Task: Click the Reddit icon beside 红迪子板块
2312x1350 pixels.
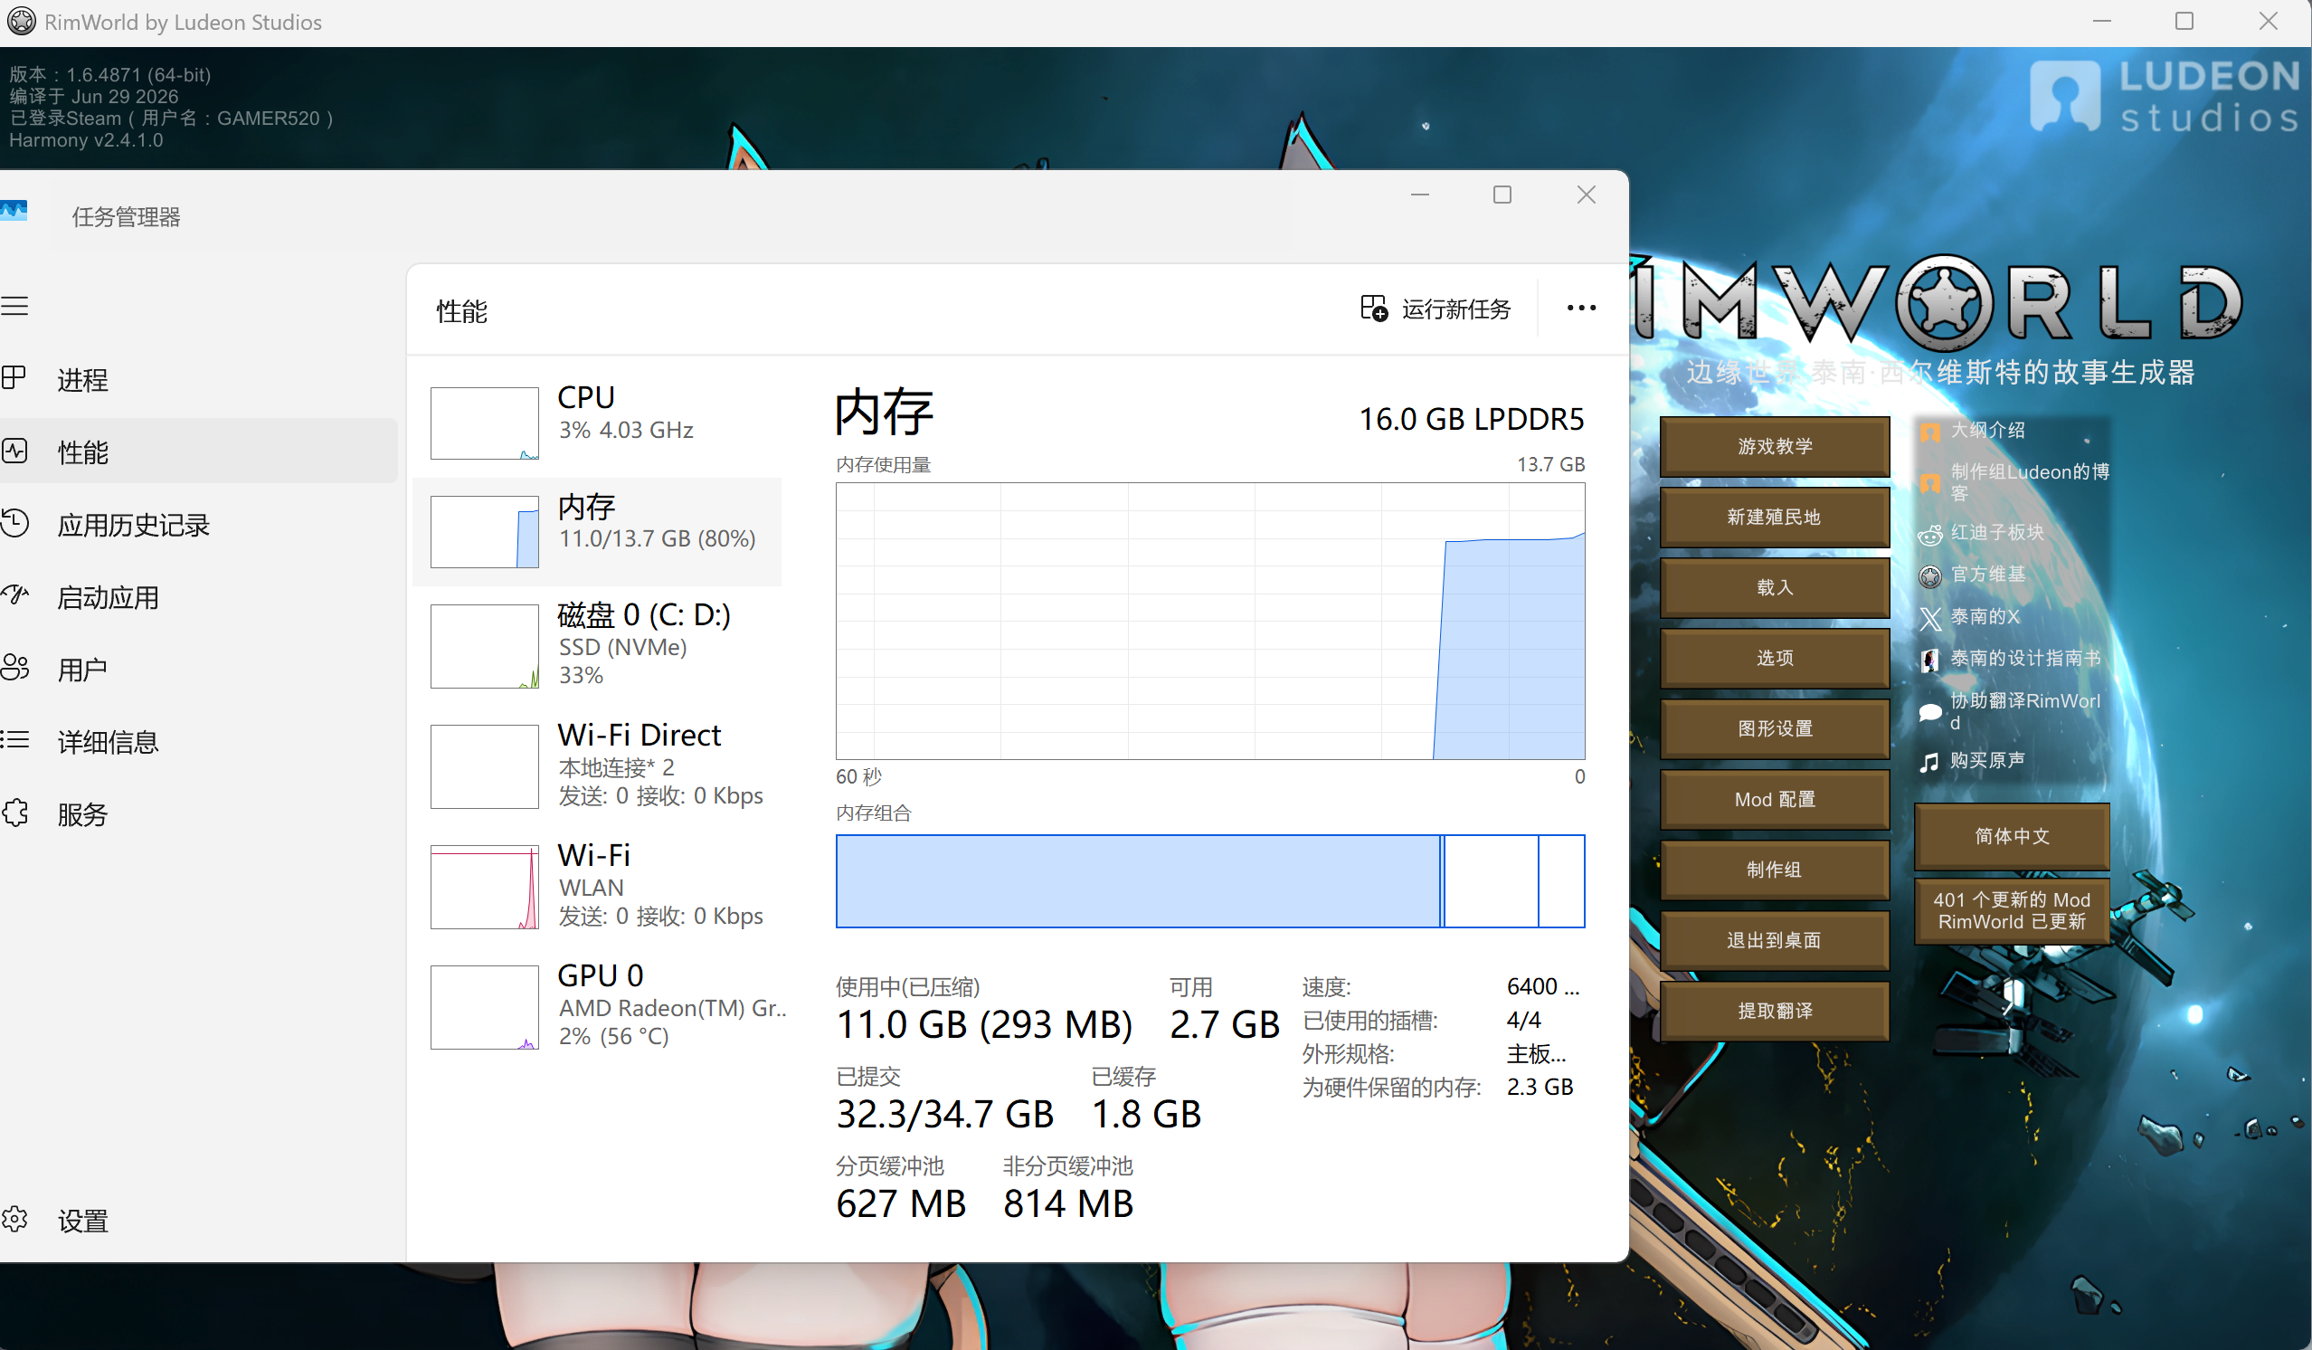Action: [1930, 534]
